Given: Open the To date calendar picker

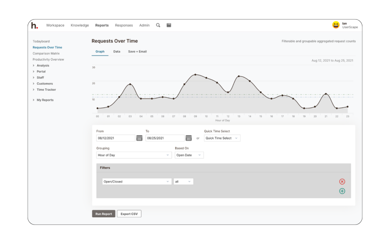Looking at the screenshot, I should 189,138.
